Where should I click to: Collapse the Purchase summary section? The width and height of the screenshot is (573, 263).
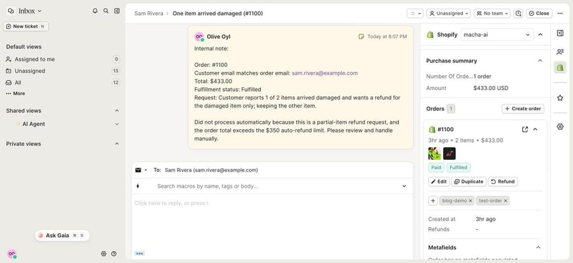(x=540, y=60)
